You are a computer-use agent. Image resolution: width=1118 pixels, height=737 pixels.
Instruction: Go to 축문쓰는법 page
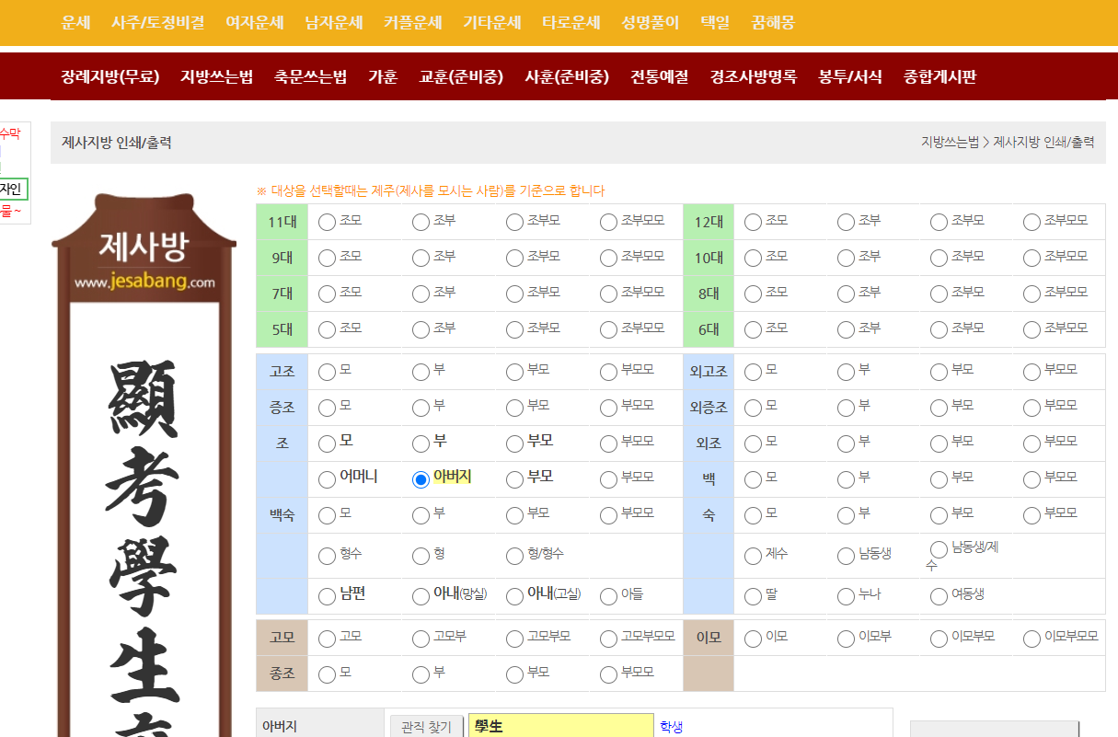pos(310,76)
